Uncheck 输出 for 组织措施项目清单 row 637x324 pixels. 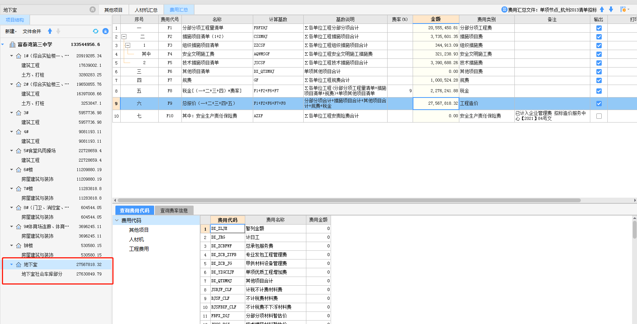599,46
